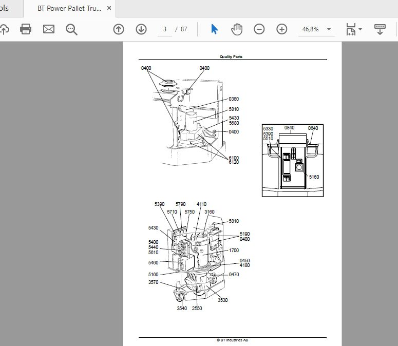The height and width of the screenshot is (346, 398).
Task: Activate the selection arrow tool
Action: pos(214,29)
